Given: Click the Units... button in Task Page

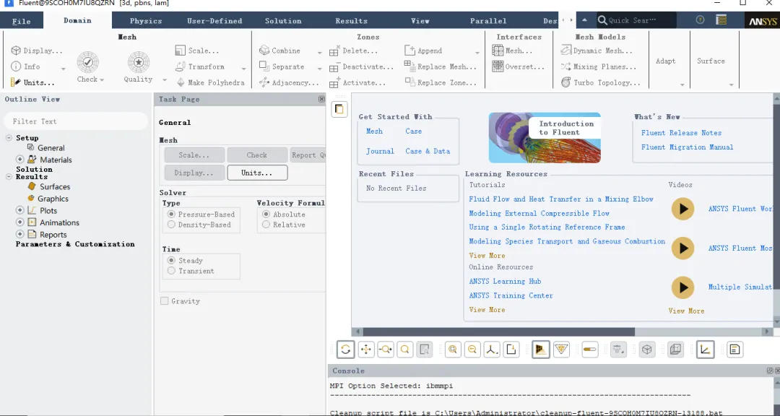Looking at the screenshot, I should (257, 173).
